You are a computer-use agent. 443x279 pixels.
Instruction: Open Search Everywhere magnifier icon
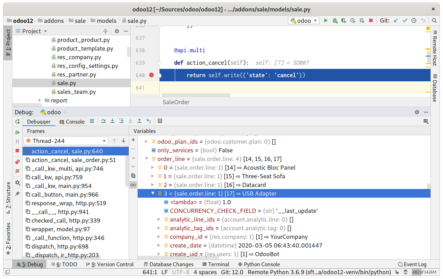[434, 21]
